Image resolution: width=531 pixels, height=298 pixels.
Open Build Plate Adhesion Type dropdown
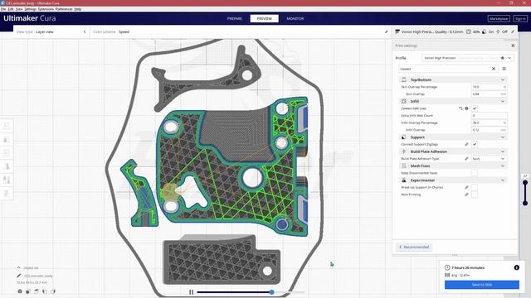pyautogui.click(x=489, y=158)
